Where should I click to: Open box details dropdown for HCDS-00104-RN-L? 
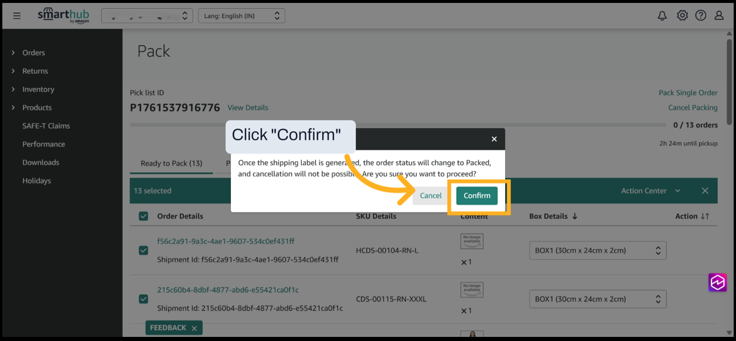pos(597,250)
